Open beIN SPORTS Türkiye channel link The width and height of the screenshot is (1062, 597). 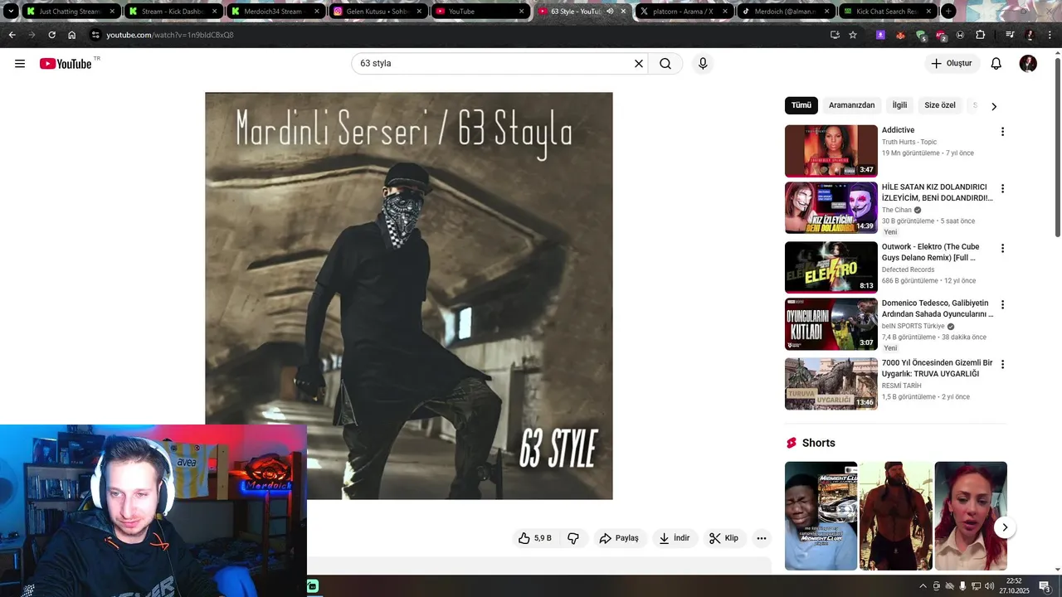click(x=913, y=327)
